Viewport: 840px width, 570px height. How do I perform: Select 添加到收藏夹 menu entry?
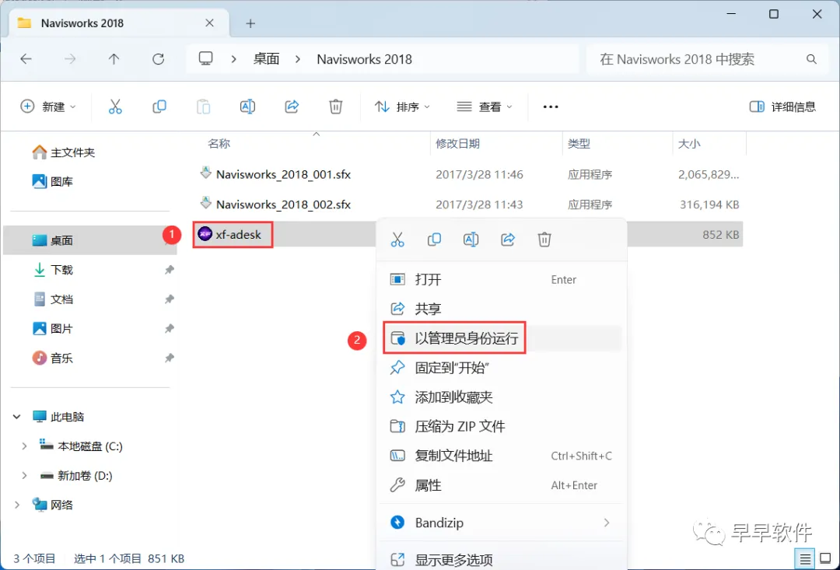point(502,397)
